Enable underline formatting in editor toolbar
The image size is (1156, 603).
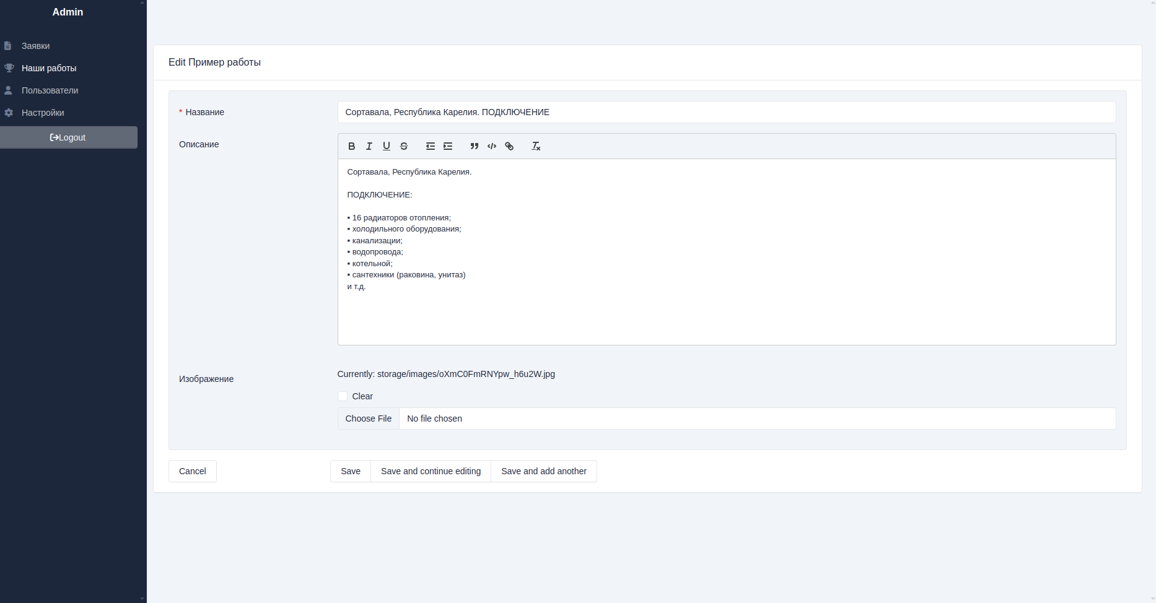(386, 146)
